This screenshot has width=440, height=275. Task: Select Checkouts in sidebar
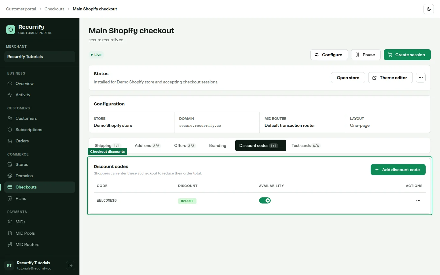(x=40, y=187)
